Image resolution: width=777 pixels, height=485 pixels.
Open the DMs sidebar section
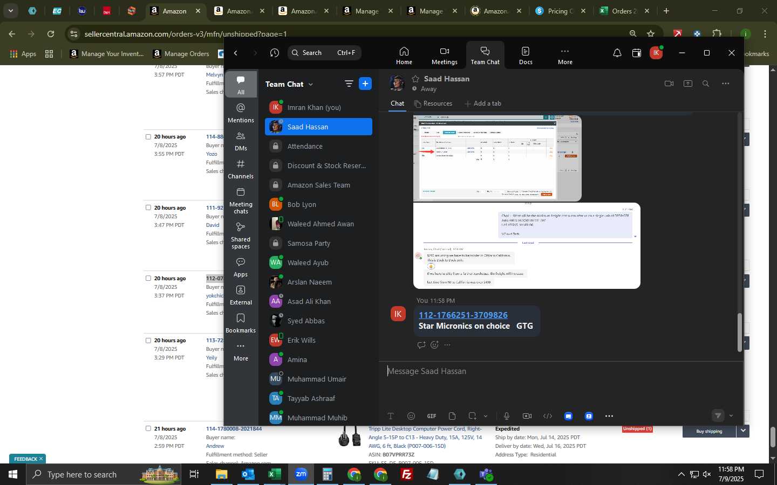241,141
